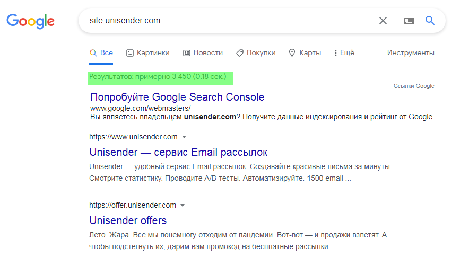This screenshot has width=460, height=266.
Task: Click Ссылки Google label
Action: point(414,86)
